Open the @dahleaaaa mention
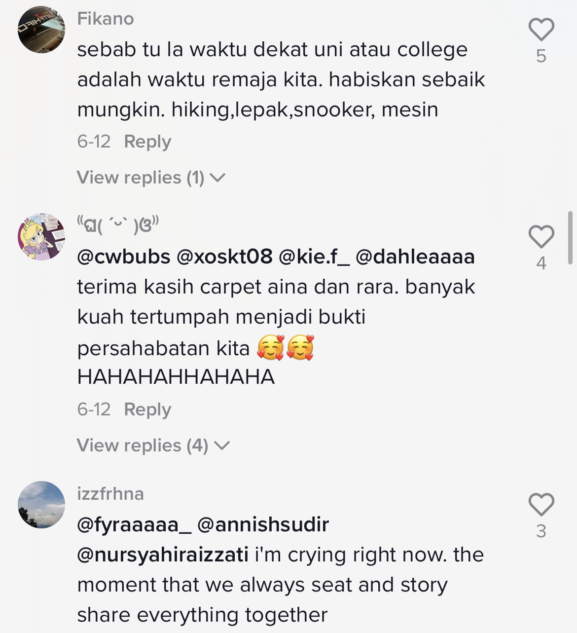The image size is (577, 633). [x=415, y=257]
